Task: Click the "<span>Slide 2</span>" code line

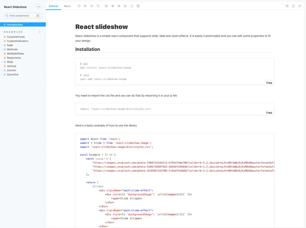Action: coord(127,219)
